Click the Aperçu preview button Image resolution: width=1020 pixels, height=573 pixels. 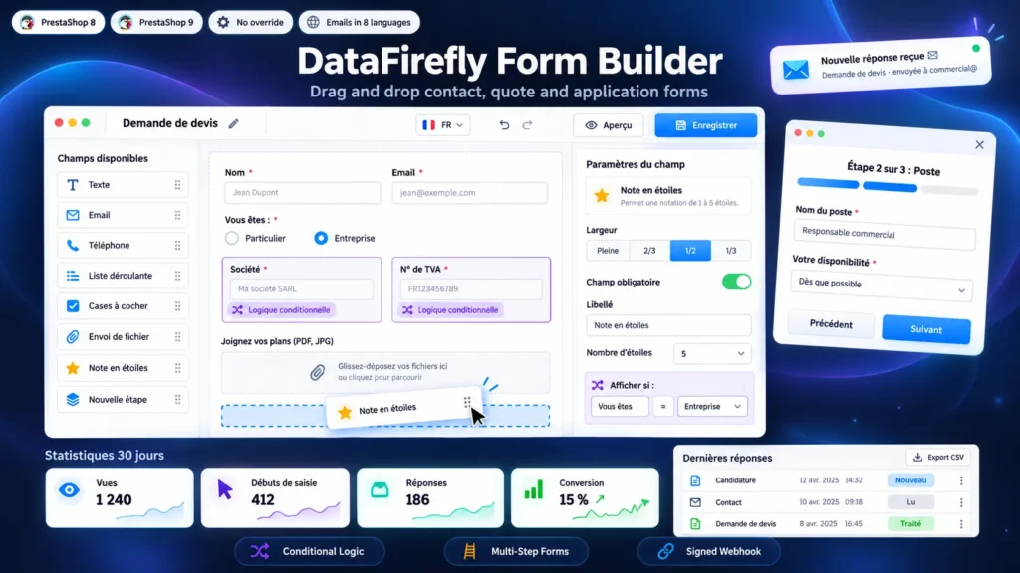point(609,125)
